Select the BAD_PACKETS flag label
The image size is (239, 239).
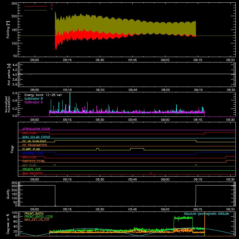33,173
